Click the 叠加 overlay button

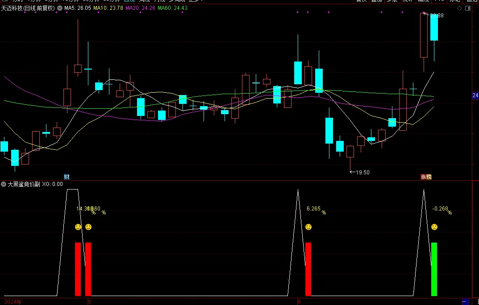[x=377, y=0]
